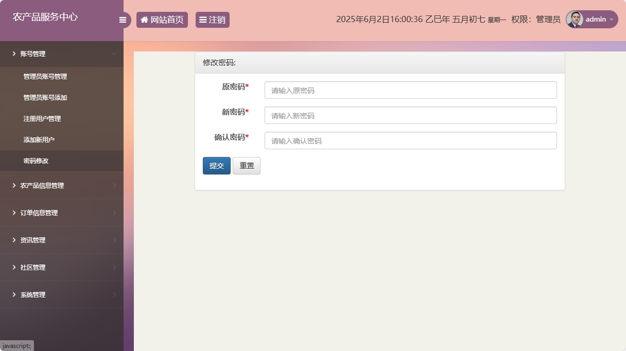The image size is (626, 351).
Task: Click the home icon on 网站首页 button
Action: [144, 20]
